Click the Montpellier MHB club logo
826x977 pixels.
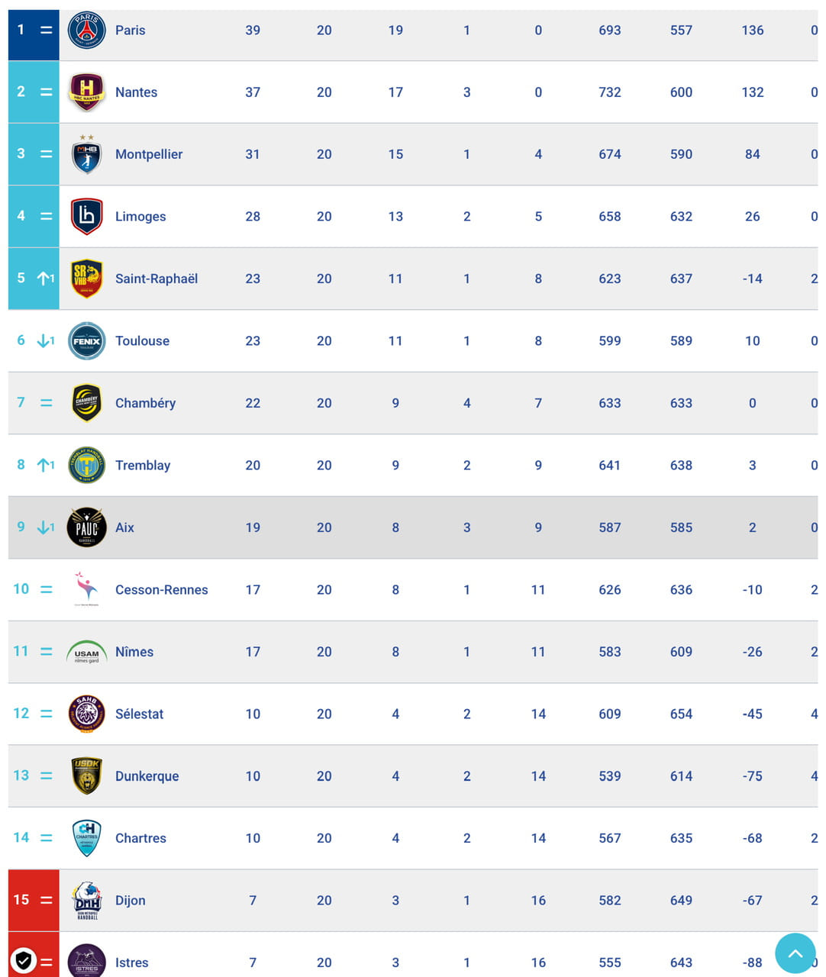(x=86, y=154)
